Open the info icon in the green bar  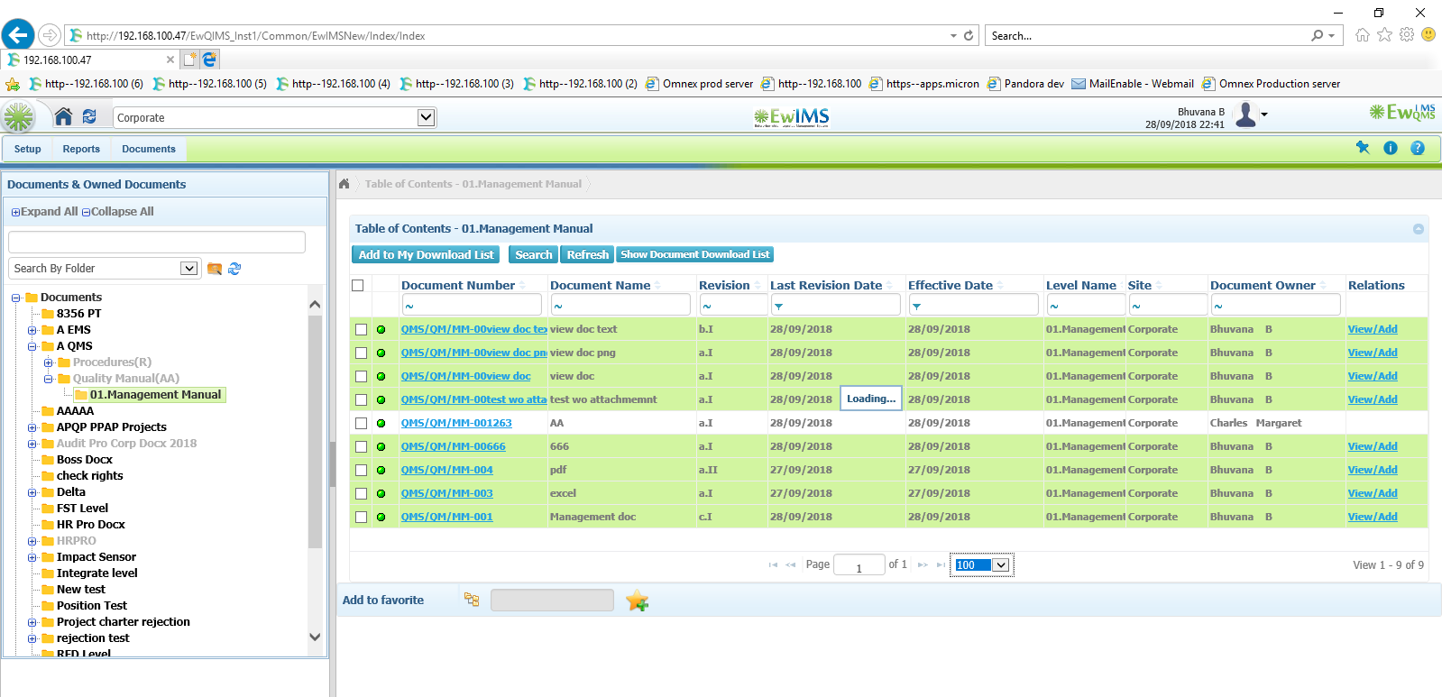click(1391, 148)
